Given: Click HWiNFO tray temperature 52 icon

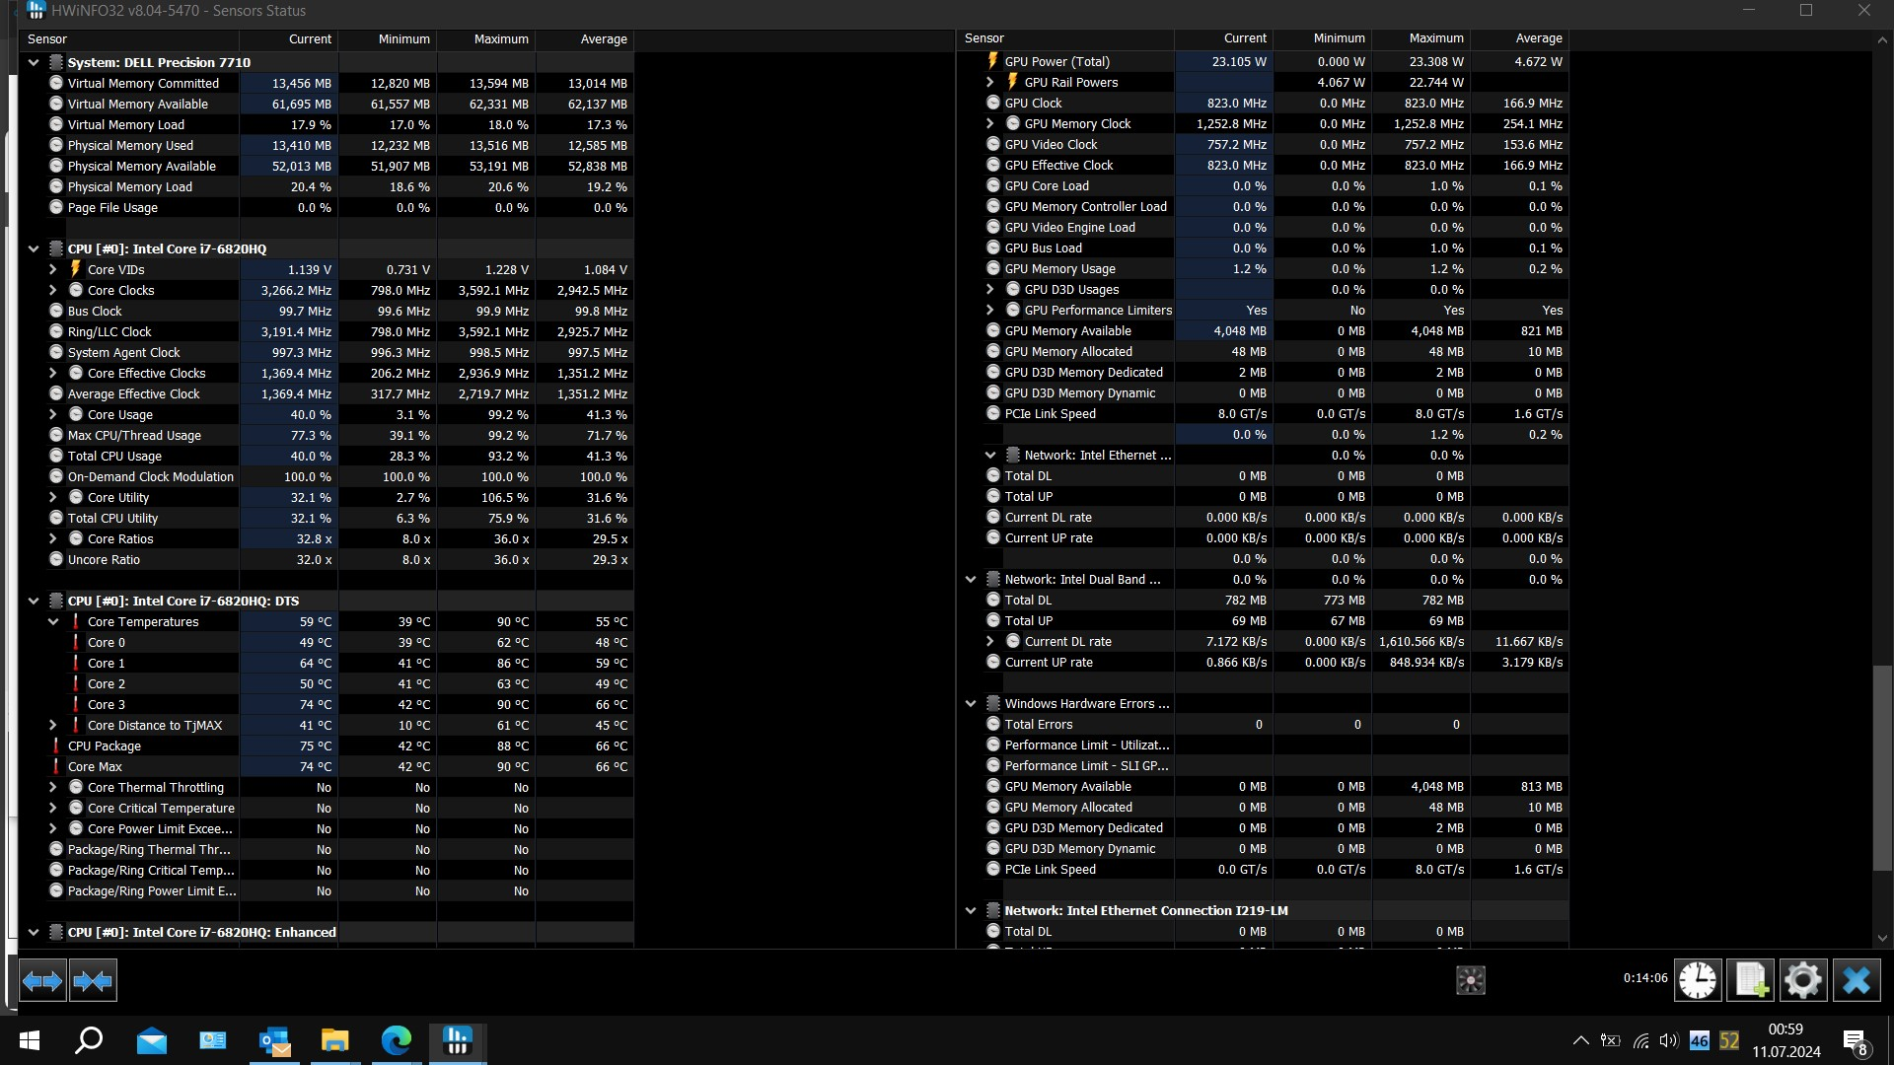Looking at the screenshot, I should coord(1729,1040).
